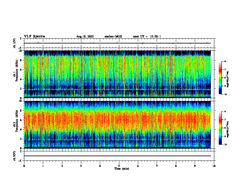Click the "Time (min)" axis label
This screenshot has height=186, width=241.
pos(122,169)
